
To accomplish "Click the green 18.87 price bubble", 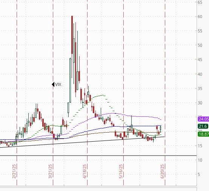I will pos(203,134).
